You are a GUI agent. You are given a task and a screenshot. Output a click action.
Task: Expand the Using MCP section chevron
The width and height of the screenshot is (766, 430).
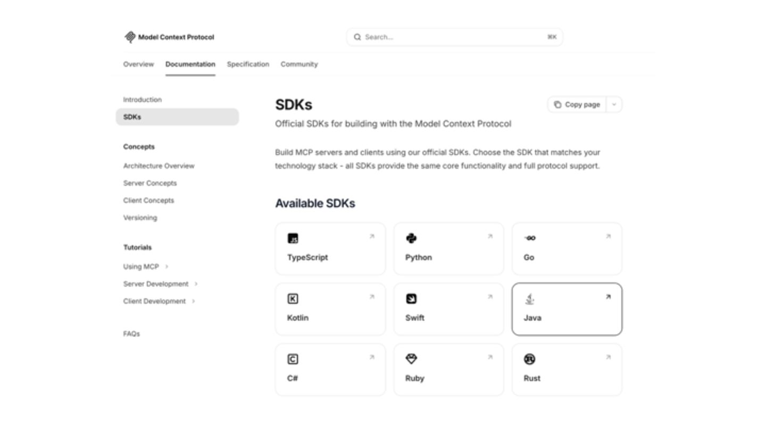[x=166, y=266]
